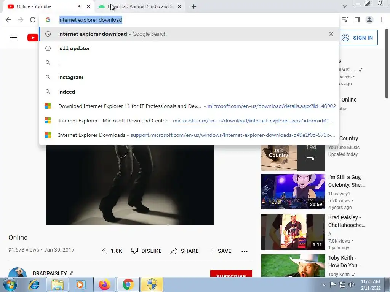The width and height of the screenshot is (390, 292).
Task: Open the BRADPAISLEY channel name
Action: point(50,273)
